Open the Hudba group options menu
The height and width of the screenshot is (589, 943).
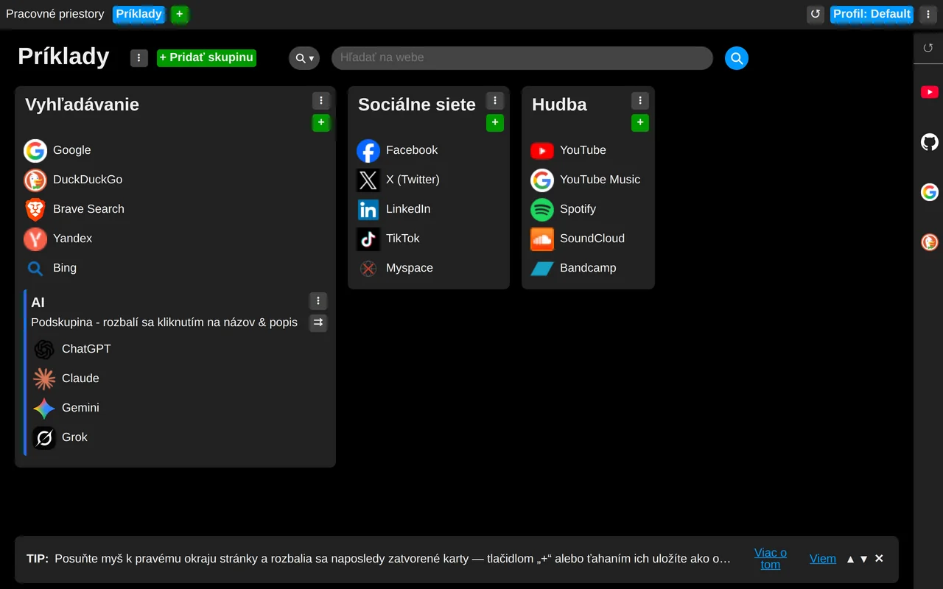point(640,101)
